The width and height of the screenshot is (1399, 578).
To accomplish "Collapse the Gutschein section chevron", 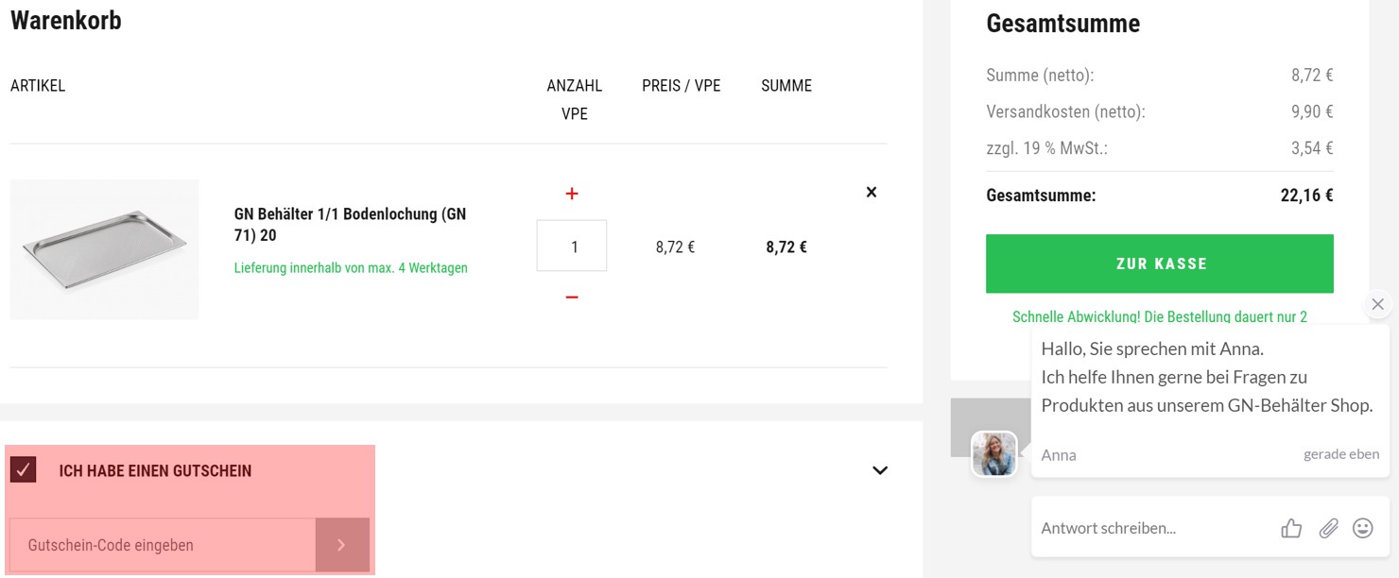I will click(879, 469).
